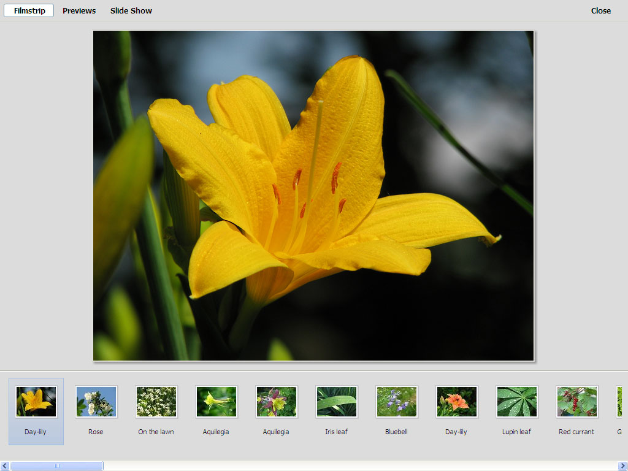Open the Previews tab

pos(79,10)
